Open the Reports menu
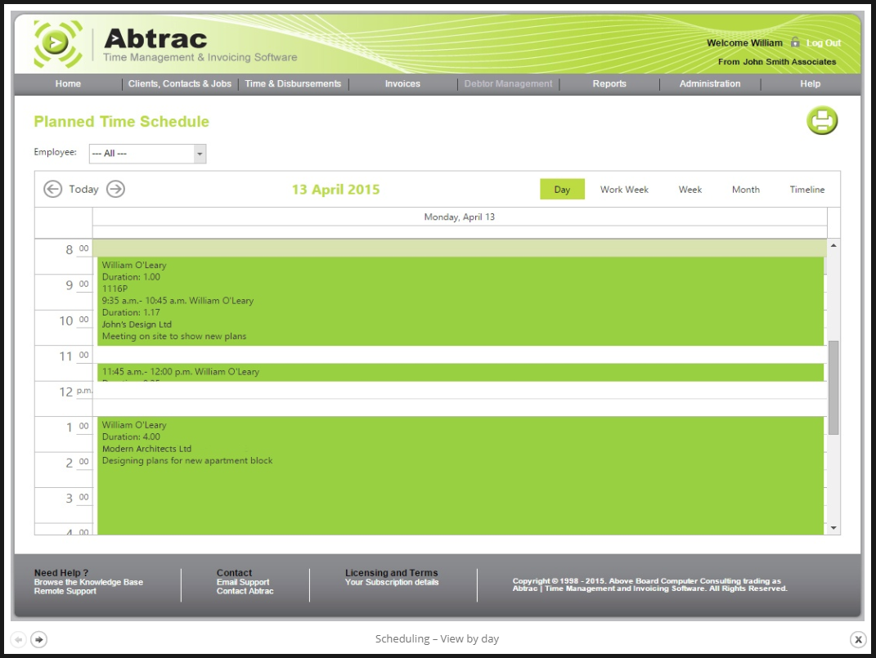Screen dimensions: 876x658 point(609,83)
